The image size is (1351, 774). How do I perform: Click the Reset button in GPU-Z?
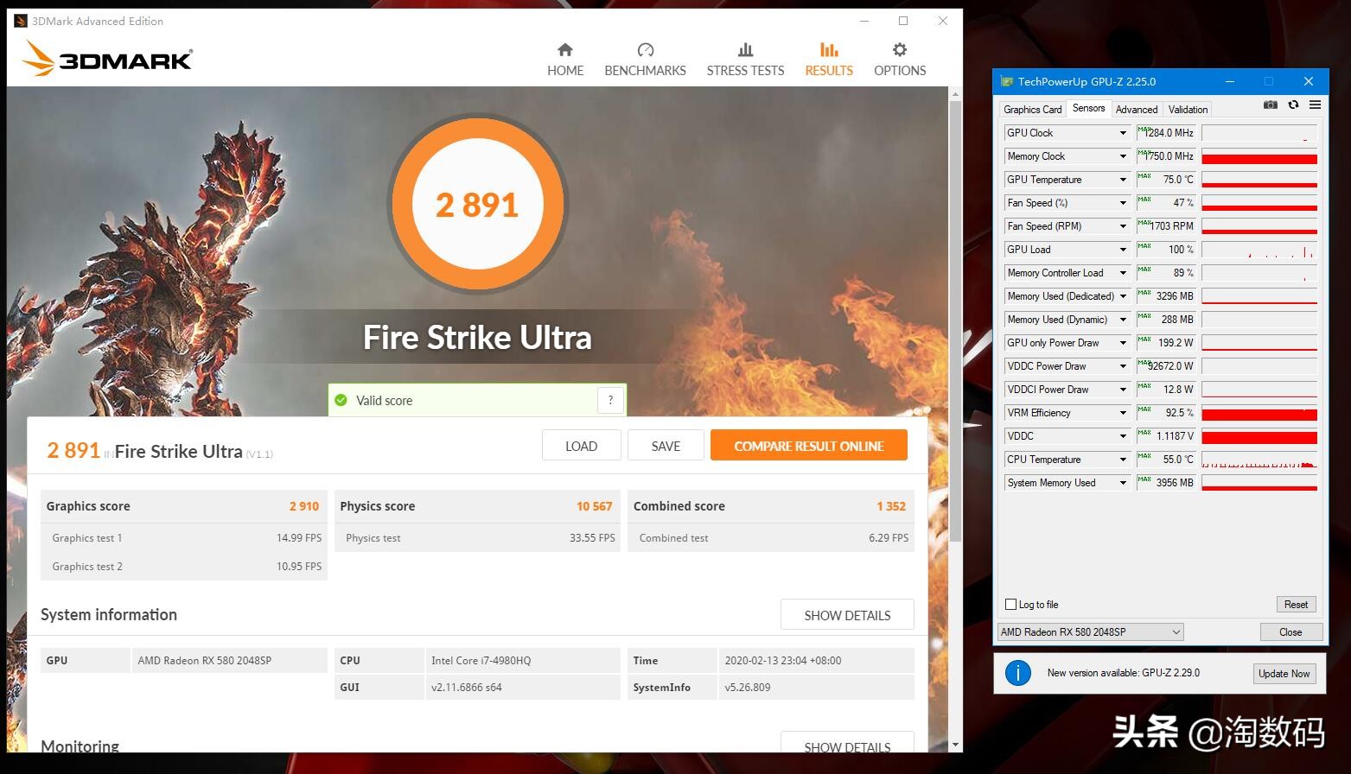1296,605
